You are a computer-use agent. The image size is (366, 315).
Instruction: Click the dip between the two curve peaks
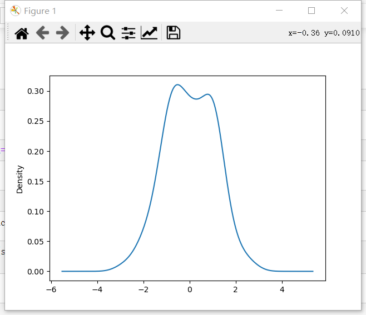coord(196,99)
